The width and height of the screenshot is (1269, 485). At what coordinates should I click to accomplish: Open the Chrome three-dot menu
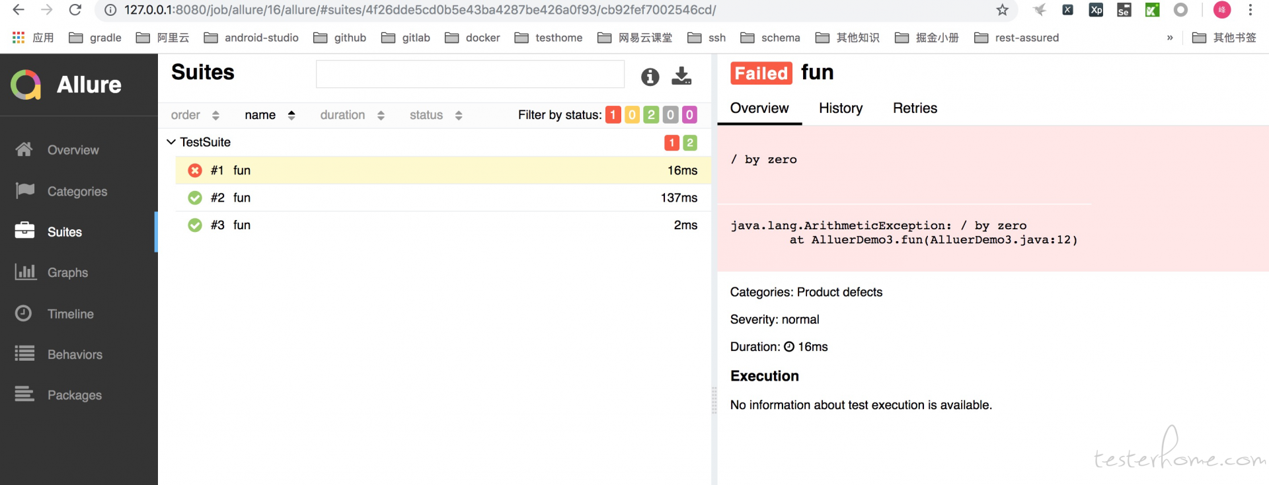click(x=1250, y=10)
